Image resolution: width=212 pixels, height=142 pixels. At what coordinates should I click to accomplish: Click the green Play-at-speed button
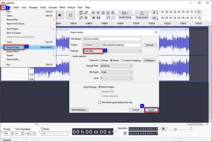click(x=164, y=129)
